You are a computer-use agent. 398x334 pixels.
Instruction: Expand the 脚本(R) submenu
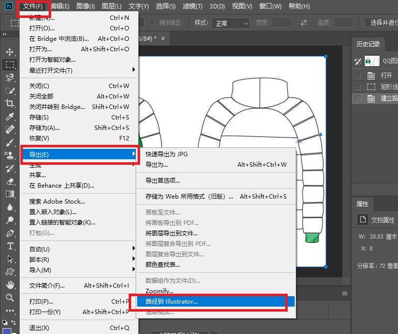pos(80,259)
